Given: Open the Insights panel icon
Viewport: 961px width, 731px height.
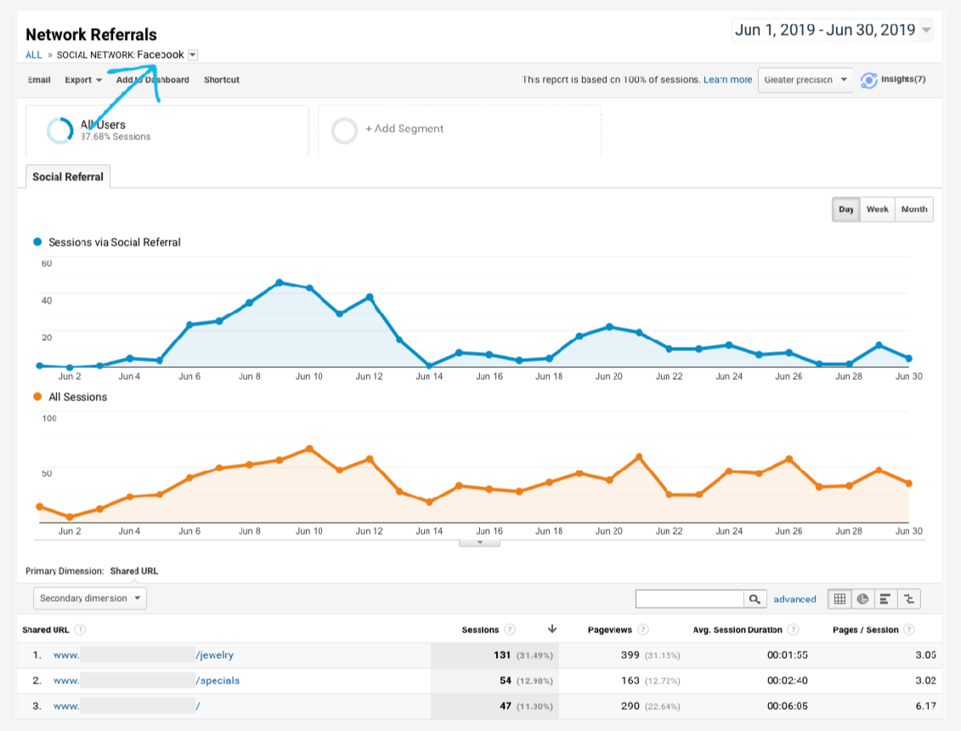Looking at the screenshot, I should click(868, 80).
